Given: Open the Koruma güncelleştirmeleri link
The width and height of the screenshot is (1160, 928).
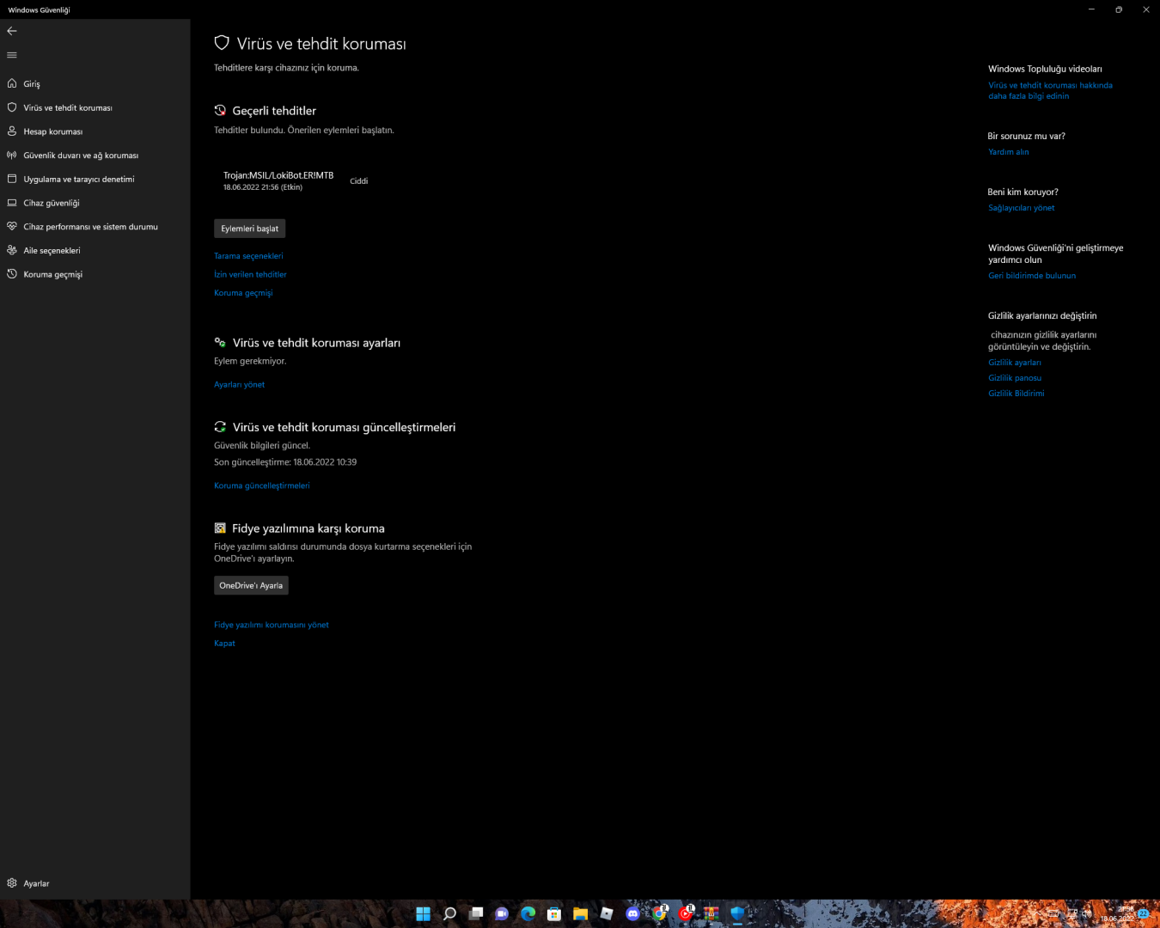Looking at the screenshot, I should (x=262, y=485).
